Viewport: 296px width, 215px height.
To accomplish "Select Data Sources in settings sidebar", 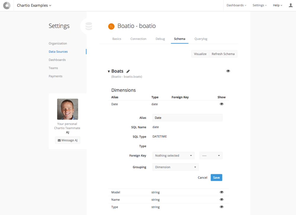I will [x=58, y=52].
